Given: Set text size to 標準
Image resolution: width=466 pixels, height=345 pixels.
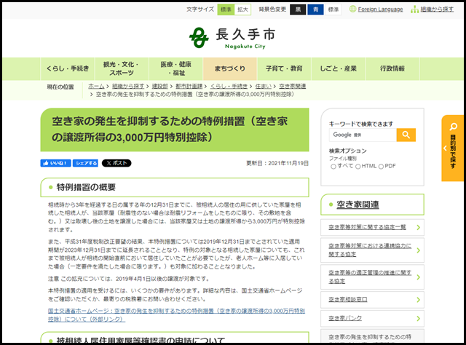Looking at the screenshot, I should click(226, 9).
